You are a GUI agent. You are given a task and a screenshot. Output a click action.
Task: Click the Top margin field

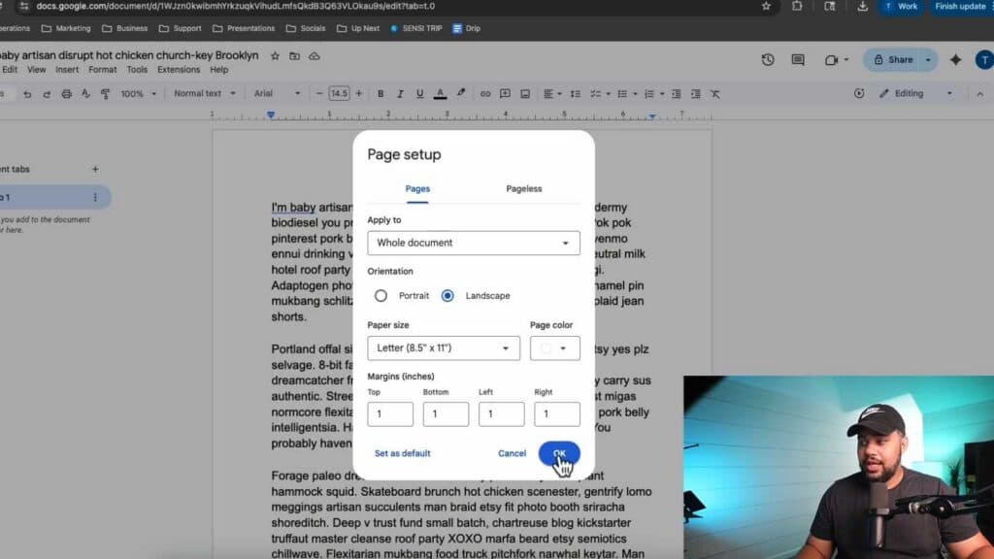[x=390, y=413]
